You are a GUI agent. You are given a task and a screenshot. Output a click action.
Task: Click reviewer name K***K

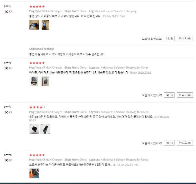(8, 155)
